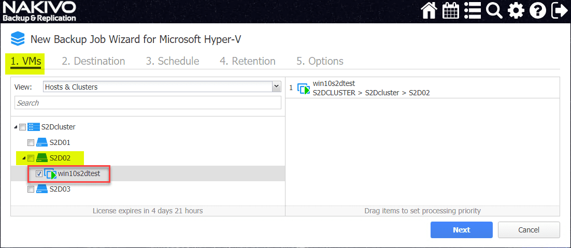Screen dimensions: 571x248
Task: Uncheck the win10s2dtest VM checkbox
Action: 39,174
